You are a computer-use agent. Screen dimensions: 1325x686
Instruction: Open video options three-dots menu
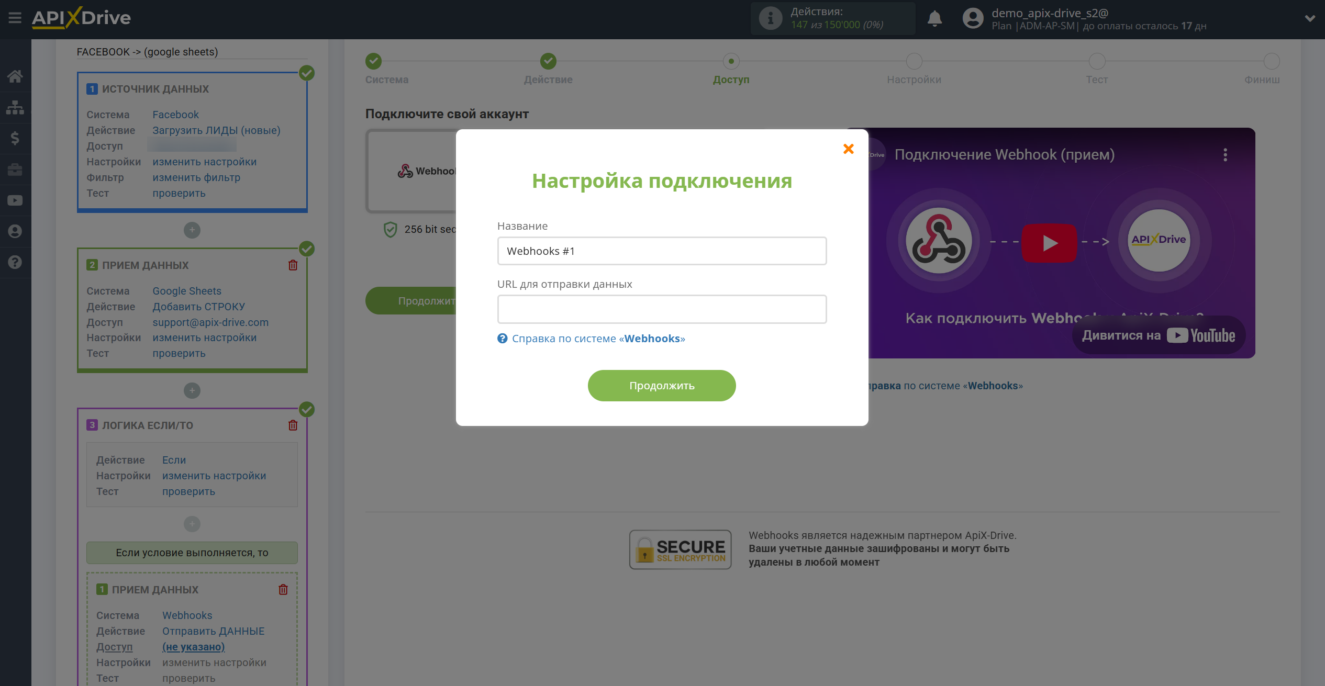pyautogui.click(x=1225, y=155)
